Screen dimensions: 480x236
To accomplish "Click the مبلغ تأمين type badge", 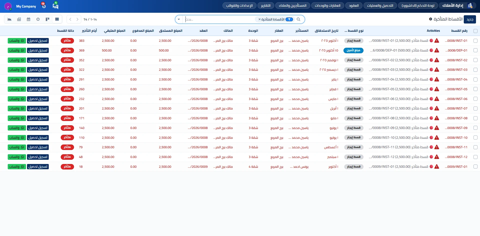I will tap(353, 50).
